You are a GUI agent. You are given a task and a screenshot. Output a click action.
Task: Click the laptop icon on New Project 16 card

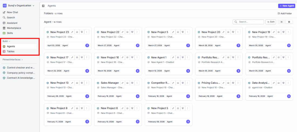tap(127, 57)
